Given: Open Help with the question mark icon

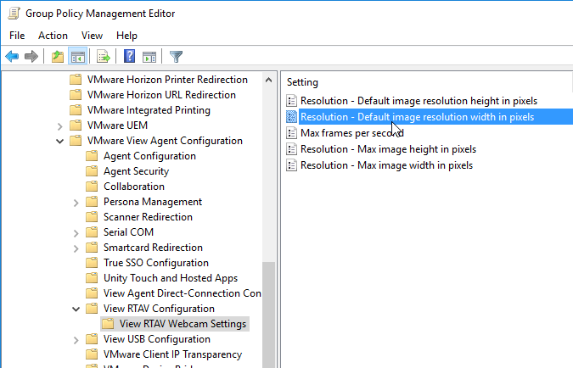Looking at the screenshot, I should click(129, 57).
